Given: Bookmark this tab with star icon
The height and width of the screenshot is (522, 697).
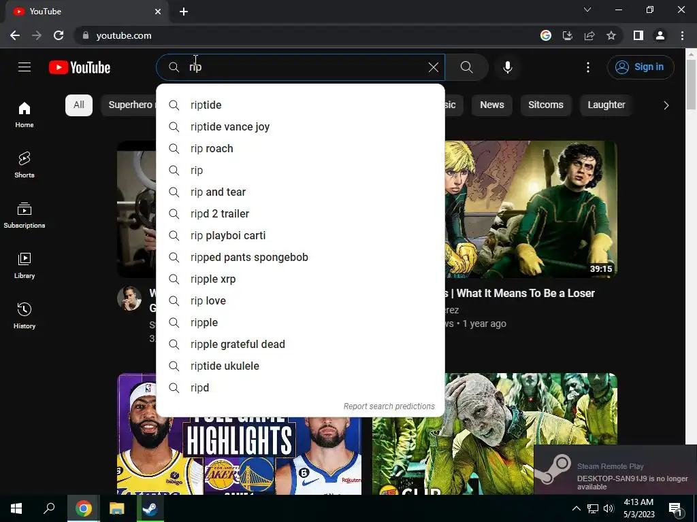Looking at the screenshot, I should tap(611, 35).
